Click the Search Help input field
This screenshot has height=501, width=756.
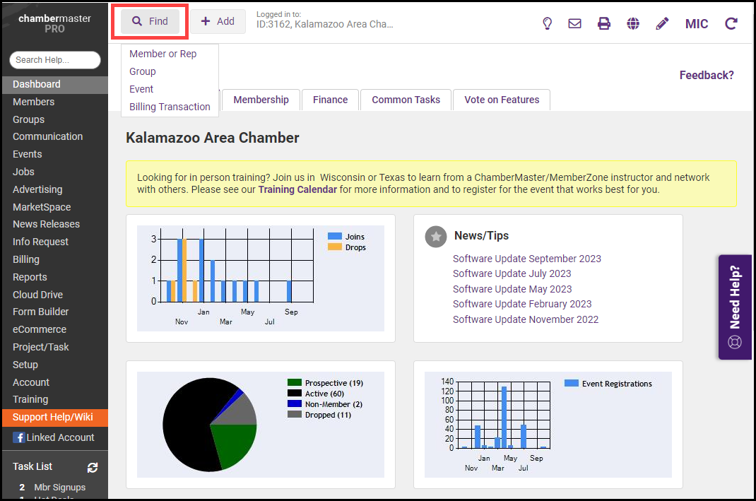[54, 60]
